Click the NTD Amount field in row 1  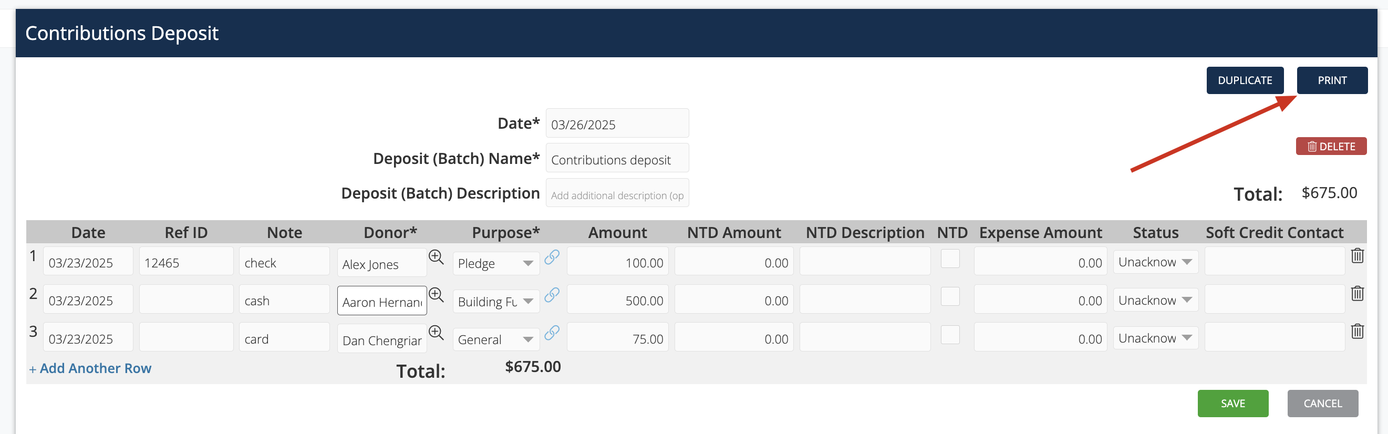point(734,262)
